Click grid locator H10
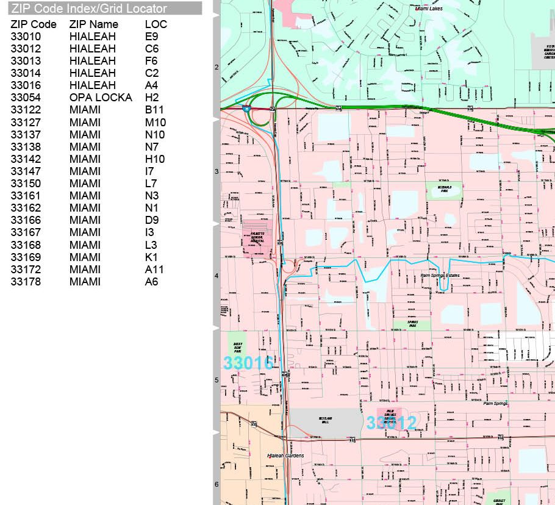 pos(155,159)
